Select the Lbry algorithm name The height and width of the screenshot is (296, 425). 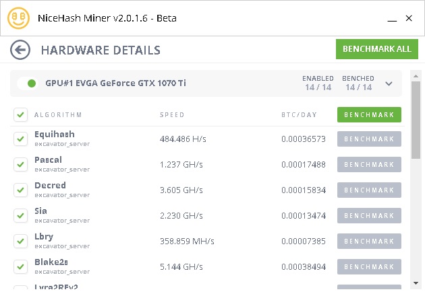(44, 237)
